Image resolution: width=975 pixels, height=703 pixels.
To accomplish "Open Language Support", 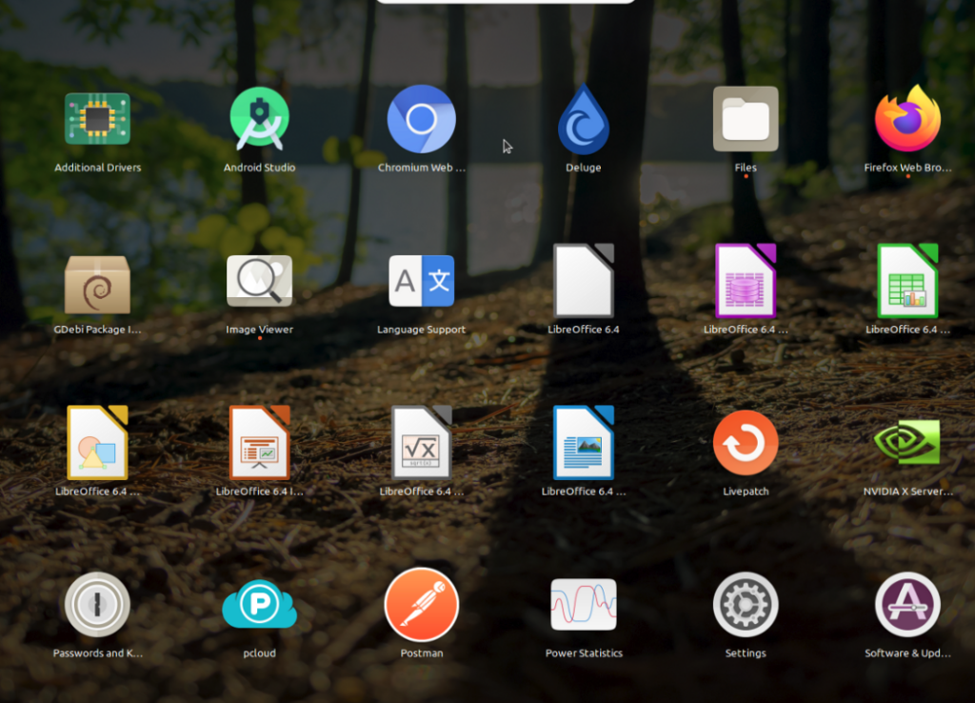I will (422, 281).
